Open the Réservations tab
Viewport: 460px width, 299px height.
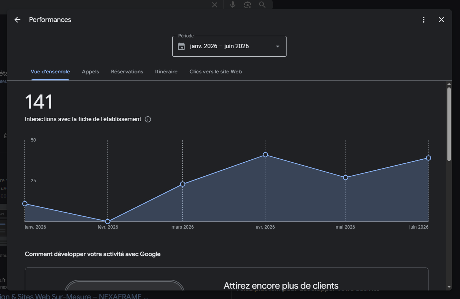click(x=127, y=72)
